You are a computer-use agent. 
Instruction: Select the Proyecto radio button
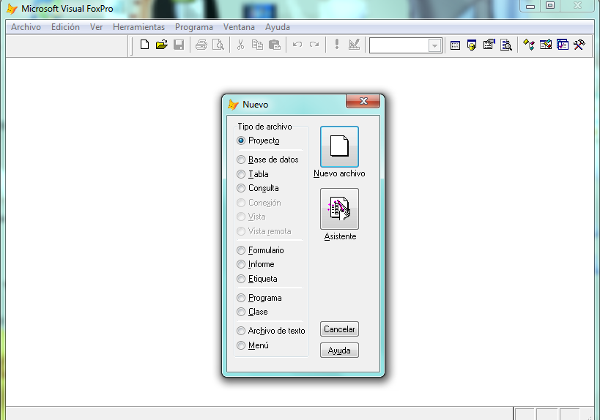pyautogui.click(x=241, y=140)
